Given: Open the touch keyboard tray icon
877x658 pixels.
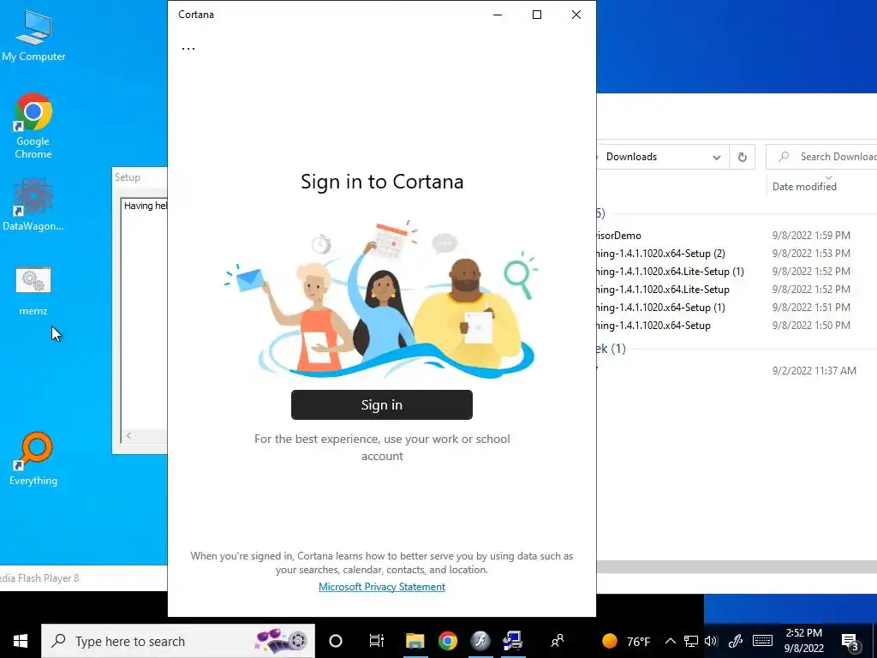Looking at the screenshot, I should pyautogui.click(x=762, y=641).
